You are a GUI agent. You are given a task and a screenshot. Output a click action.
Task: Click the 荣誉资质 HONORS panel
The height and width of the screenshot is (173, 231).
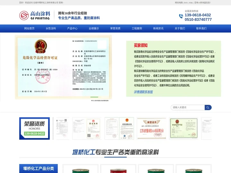tap(34, 128)
